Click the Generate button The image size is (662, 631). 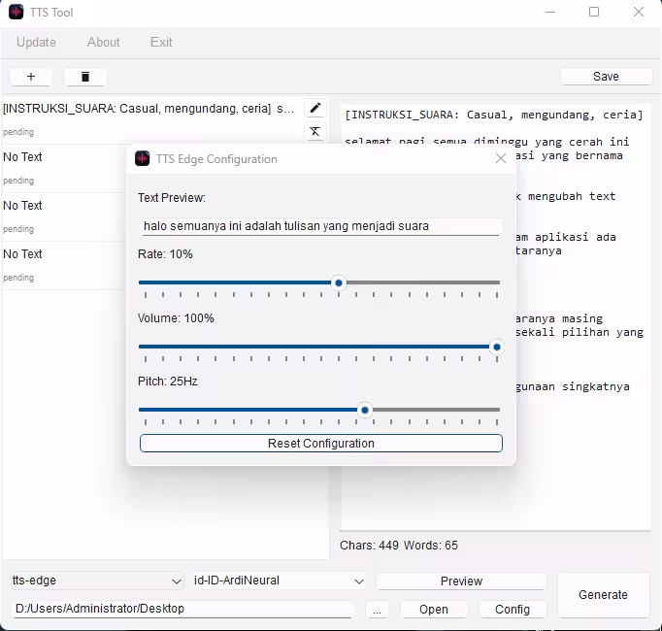(x=603, y=595)
